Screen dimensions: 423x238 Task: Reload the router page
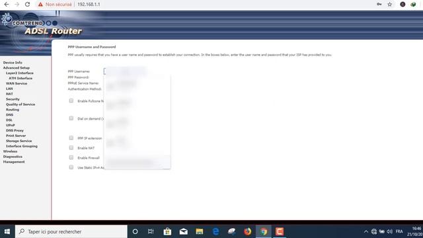point(27,5)
